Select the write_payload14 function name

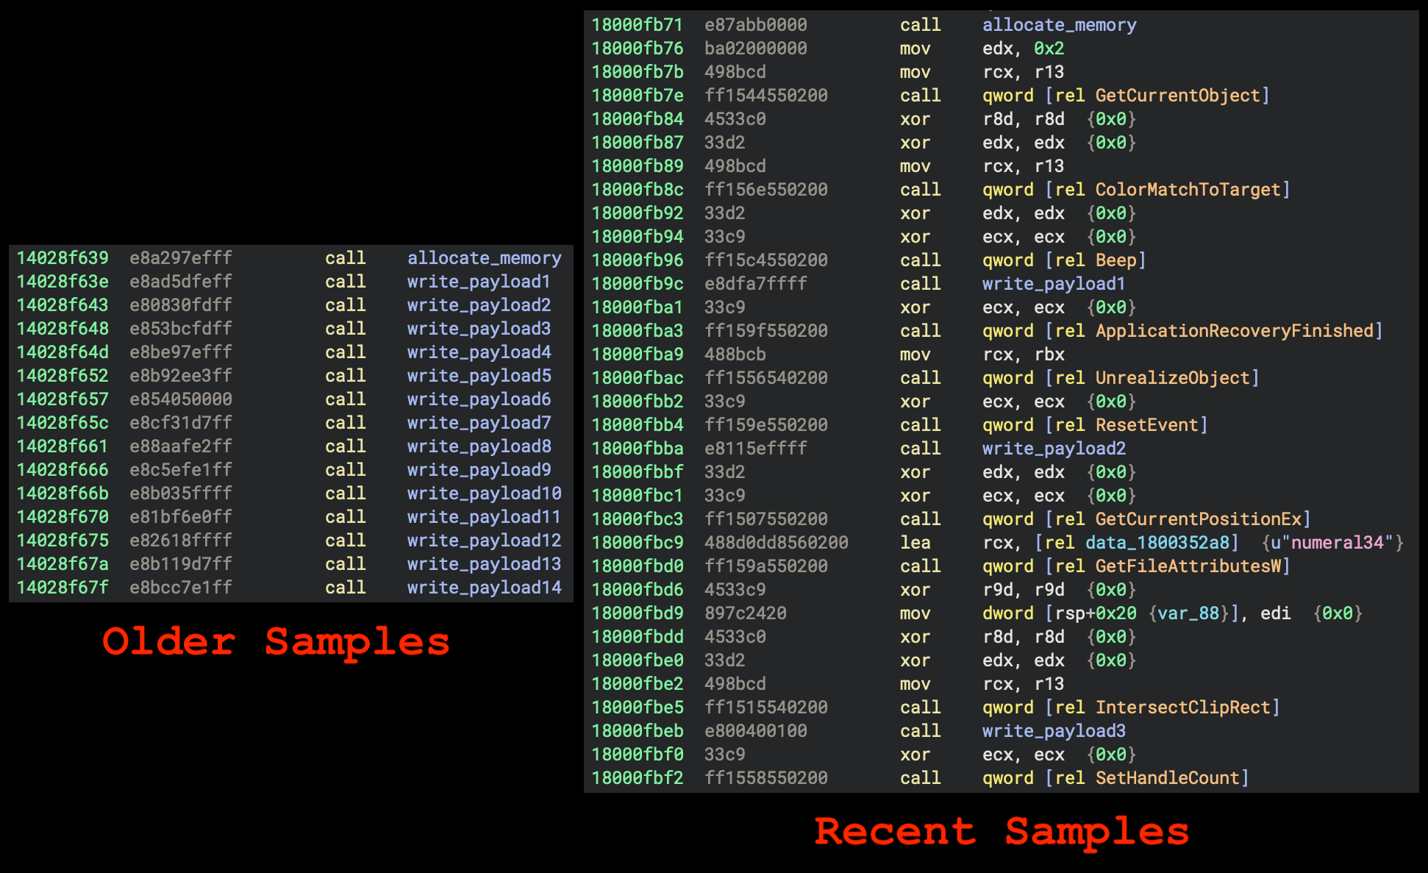pyautogui.click(x=484, y=588)
